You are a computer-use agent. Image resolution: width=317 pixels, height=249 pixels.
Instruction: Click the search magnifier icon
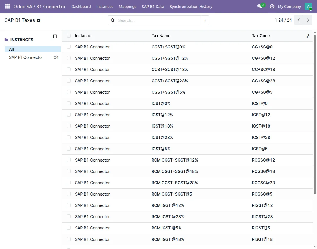tap(113, 20)
